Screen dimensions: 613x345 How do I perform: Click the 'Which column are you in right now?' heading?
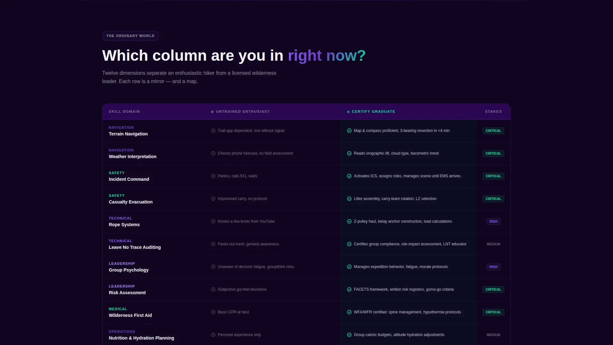point(234,56)
